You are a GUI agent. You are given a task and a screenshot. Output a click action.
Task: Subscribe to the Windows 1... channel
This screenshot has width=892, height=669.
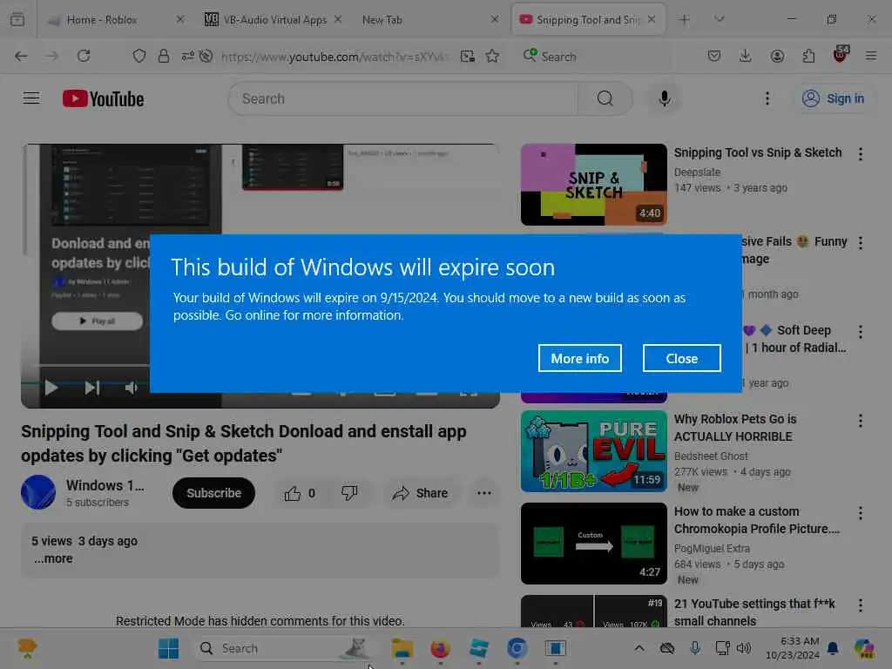click(x=214, y=493)
